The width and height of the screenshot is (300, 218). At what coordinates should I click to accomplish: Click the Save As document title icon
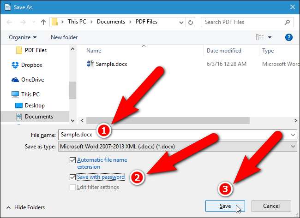8,7
